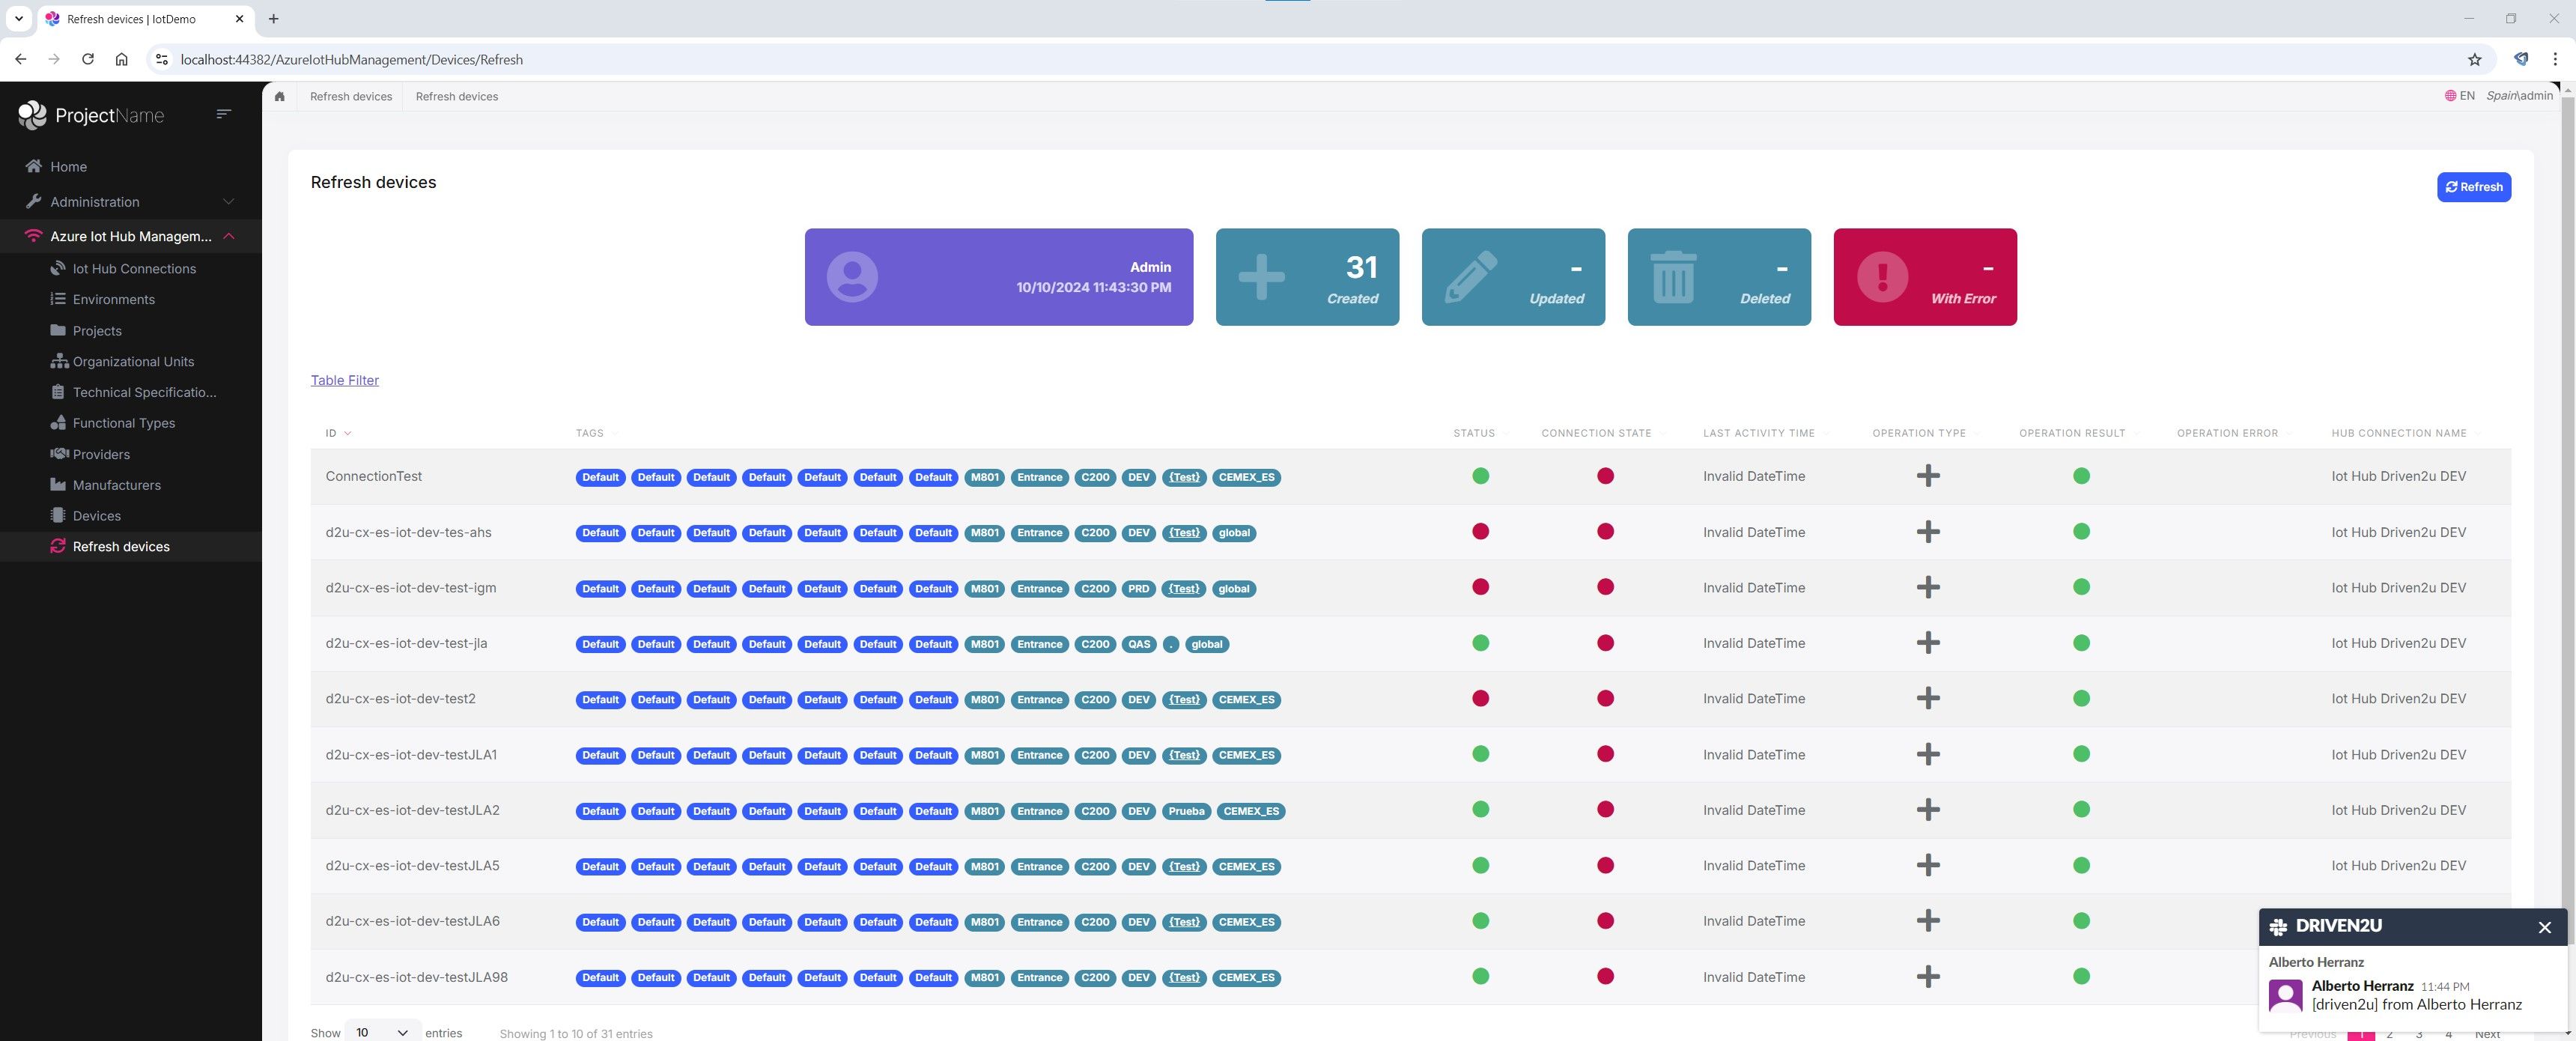Select Projects in the sidebar menu
The width and height of the screenshot is (2576, 1041).
click(x=97, y=331)
